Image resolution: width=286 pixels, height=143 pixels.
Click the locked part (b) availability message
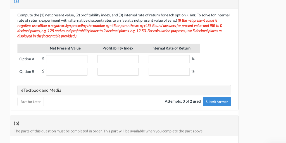(109, 131)
